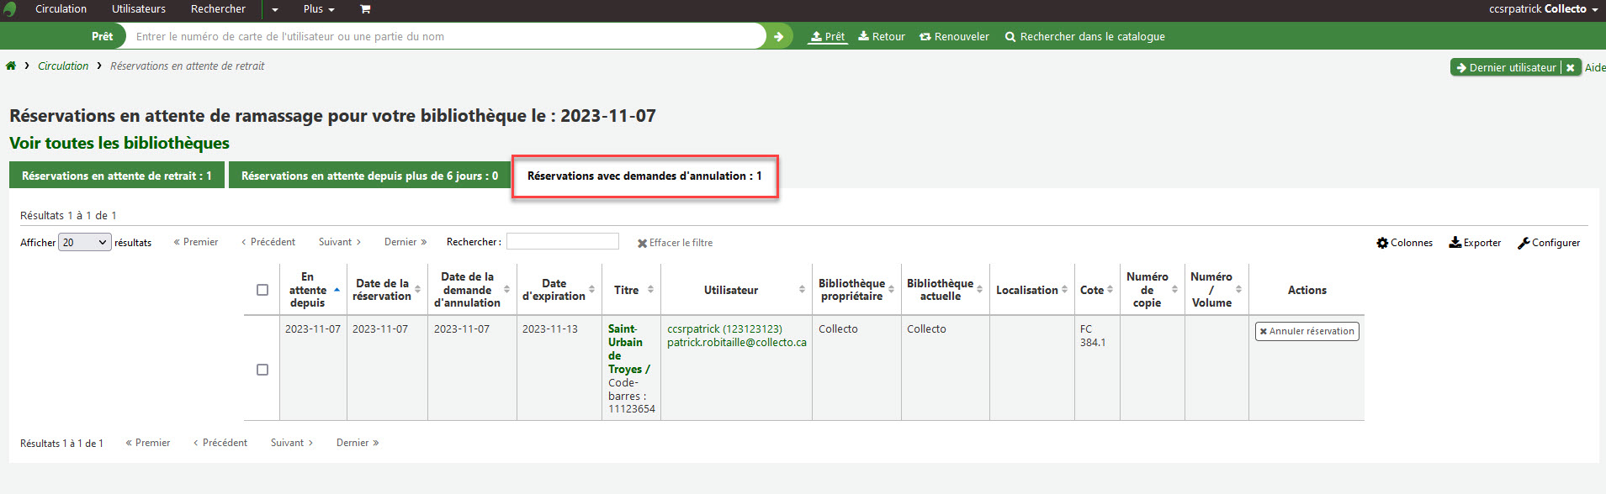Open the Utilisateurs menu item
Viewport: 1606px width, 494px height.
click(139, 9)
